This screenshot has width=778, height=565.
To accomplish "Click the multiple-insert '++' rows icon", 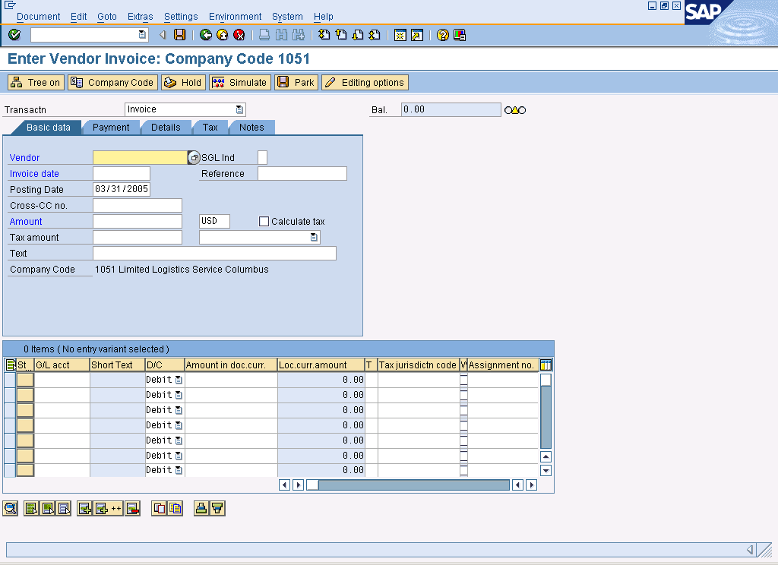I will [x=108, y=509].
